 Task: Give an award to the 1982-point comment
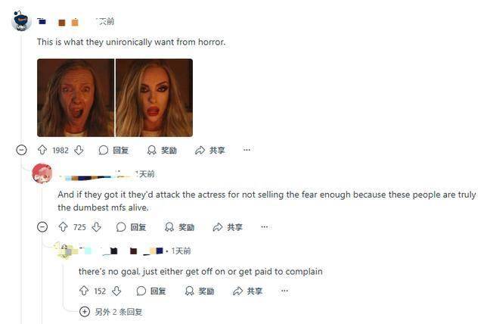pyautogui.click(x=162, y=150)
